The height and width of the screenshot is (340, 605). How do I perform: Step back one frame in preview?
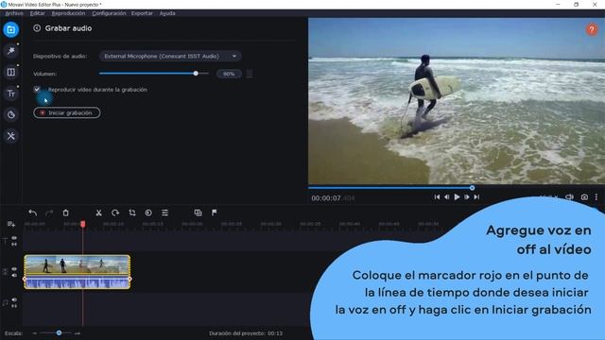point(447,197)
